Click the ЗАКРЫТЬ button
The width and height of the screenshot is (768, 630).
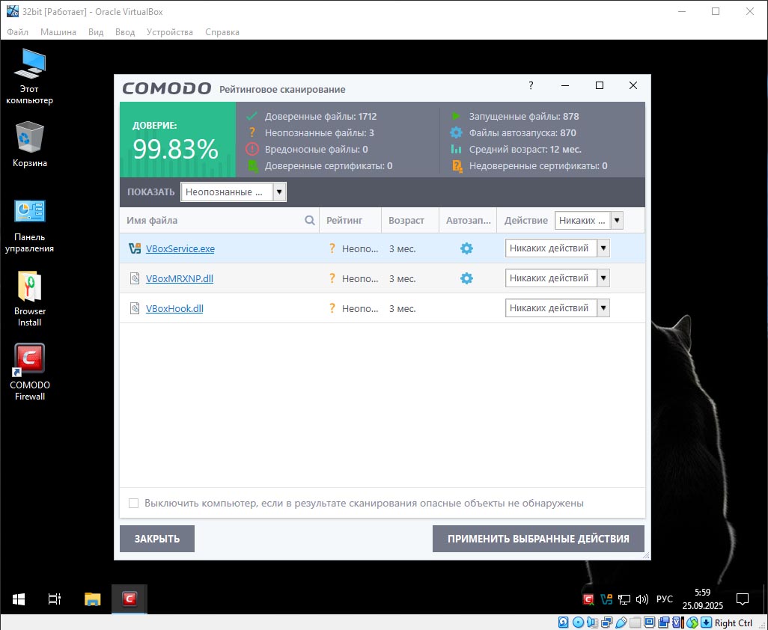pos(157,539)
